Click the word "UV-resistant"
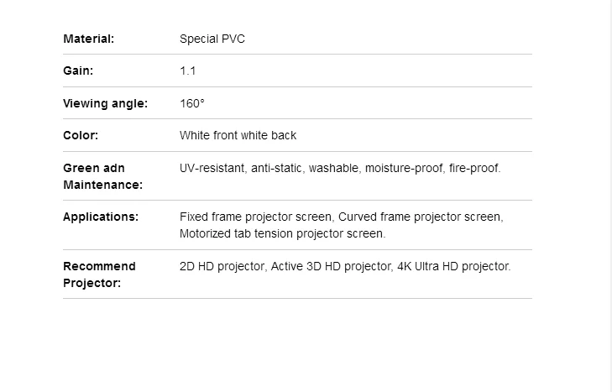612x392 pixels. click(213, 168)
